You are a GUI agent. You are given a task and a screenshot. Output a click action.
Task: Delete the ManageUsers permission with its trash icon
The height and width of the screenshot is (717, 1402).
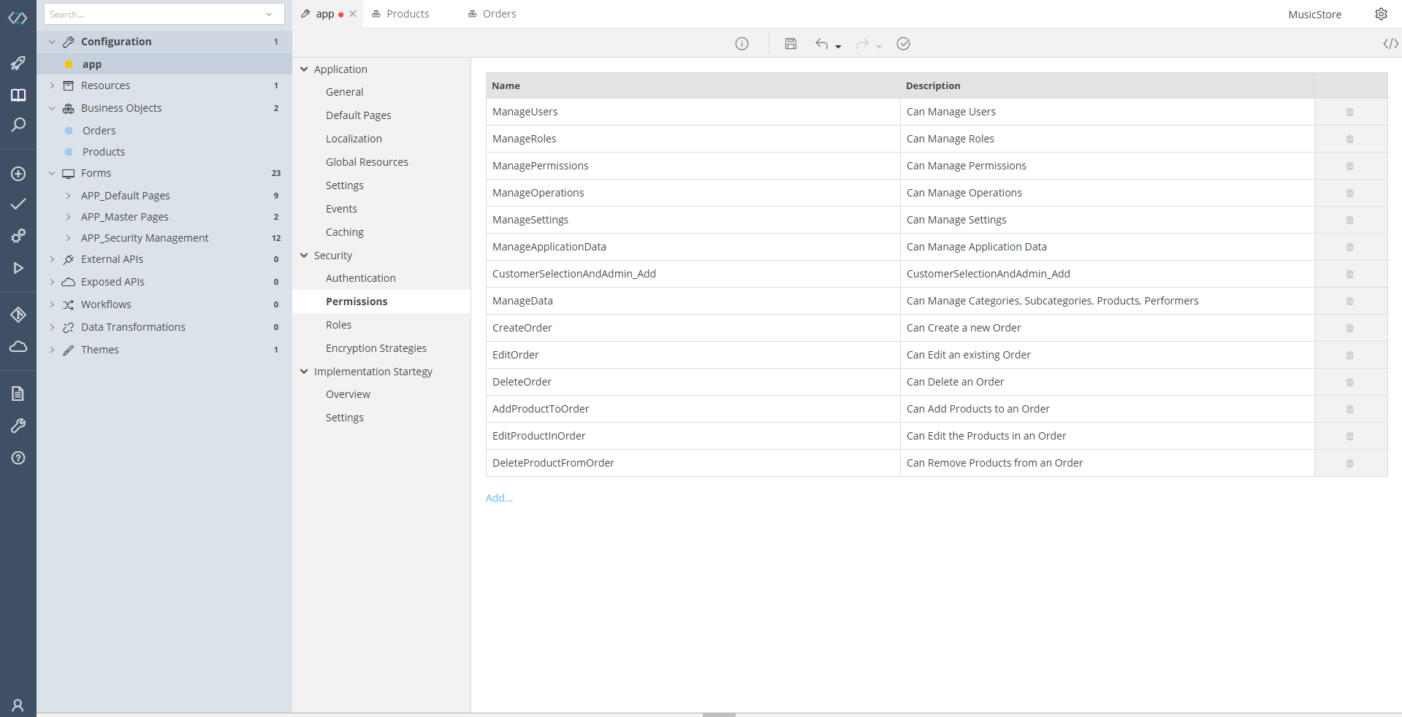pos(1349,112)
